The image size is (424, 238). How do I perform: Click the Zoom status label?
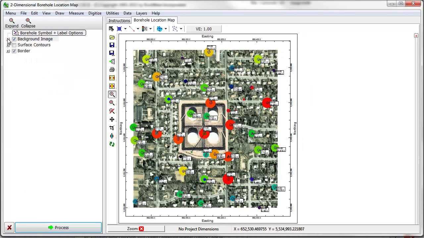click(x=132, y=229)
